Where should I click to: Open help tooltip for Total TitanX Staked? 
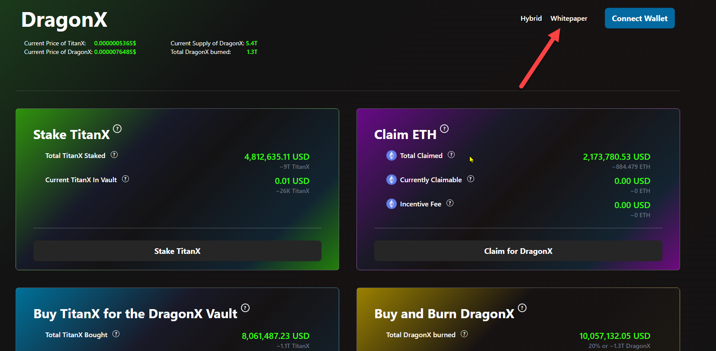tap(114, 155)
